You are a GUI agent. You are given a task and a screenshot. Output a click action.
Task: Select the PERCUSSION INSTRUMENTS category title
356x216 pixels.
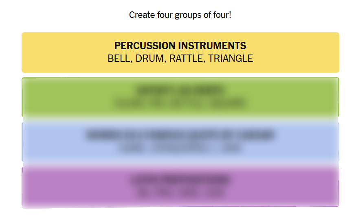pyautogui.click(x=180, y=46)
